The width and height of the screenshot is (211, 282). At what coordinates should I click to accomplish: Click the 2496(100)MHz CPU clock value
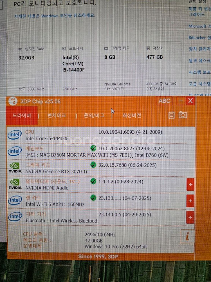[100, 235]
